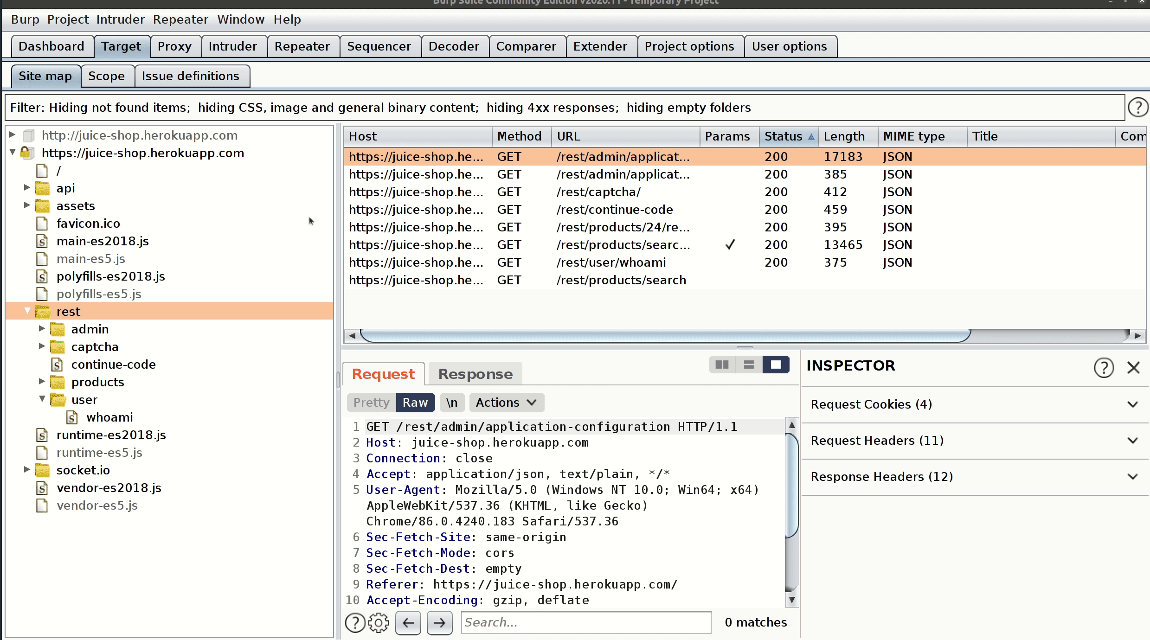Screen dimensions: 1150x640
Task: Click scroll-right arrow of table scrollbar
Action: pos(1137,335)
